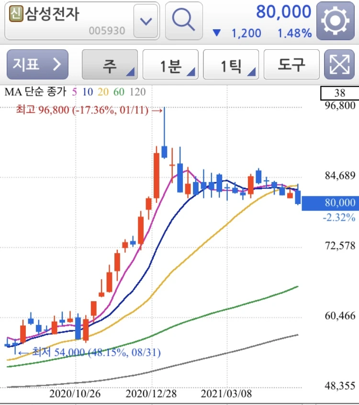Open the stock search magnifier
Image resolution: width=359 pixels, height=405 pixels.
[184, 21]
